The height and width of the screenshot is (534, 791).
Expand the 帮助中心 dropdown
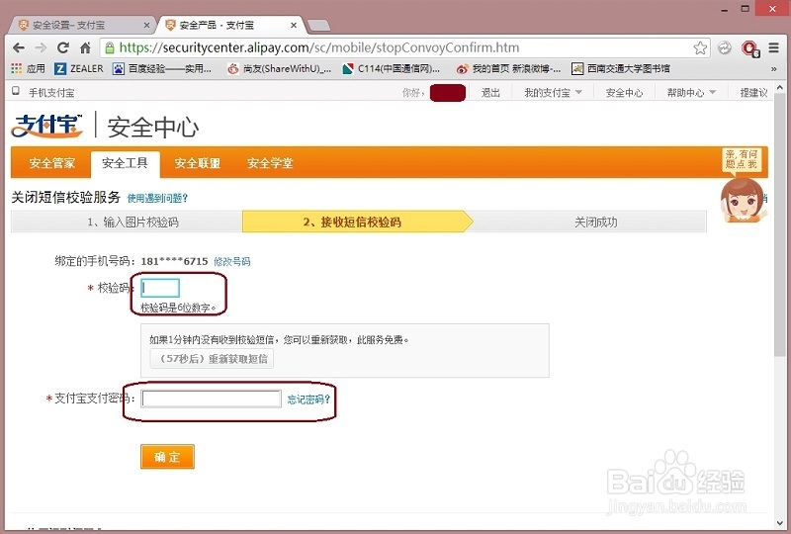[x=691, y=92]
